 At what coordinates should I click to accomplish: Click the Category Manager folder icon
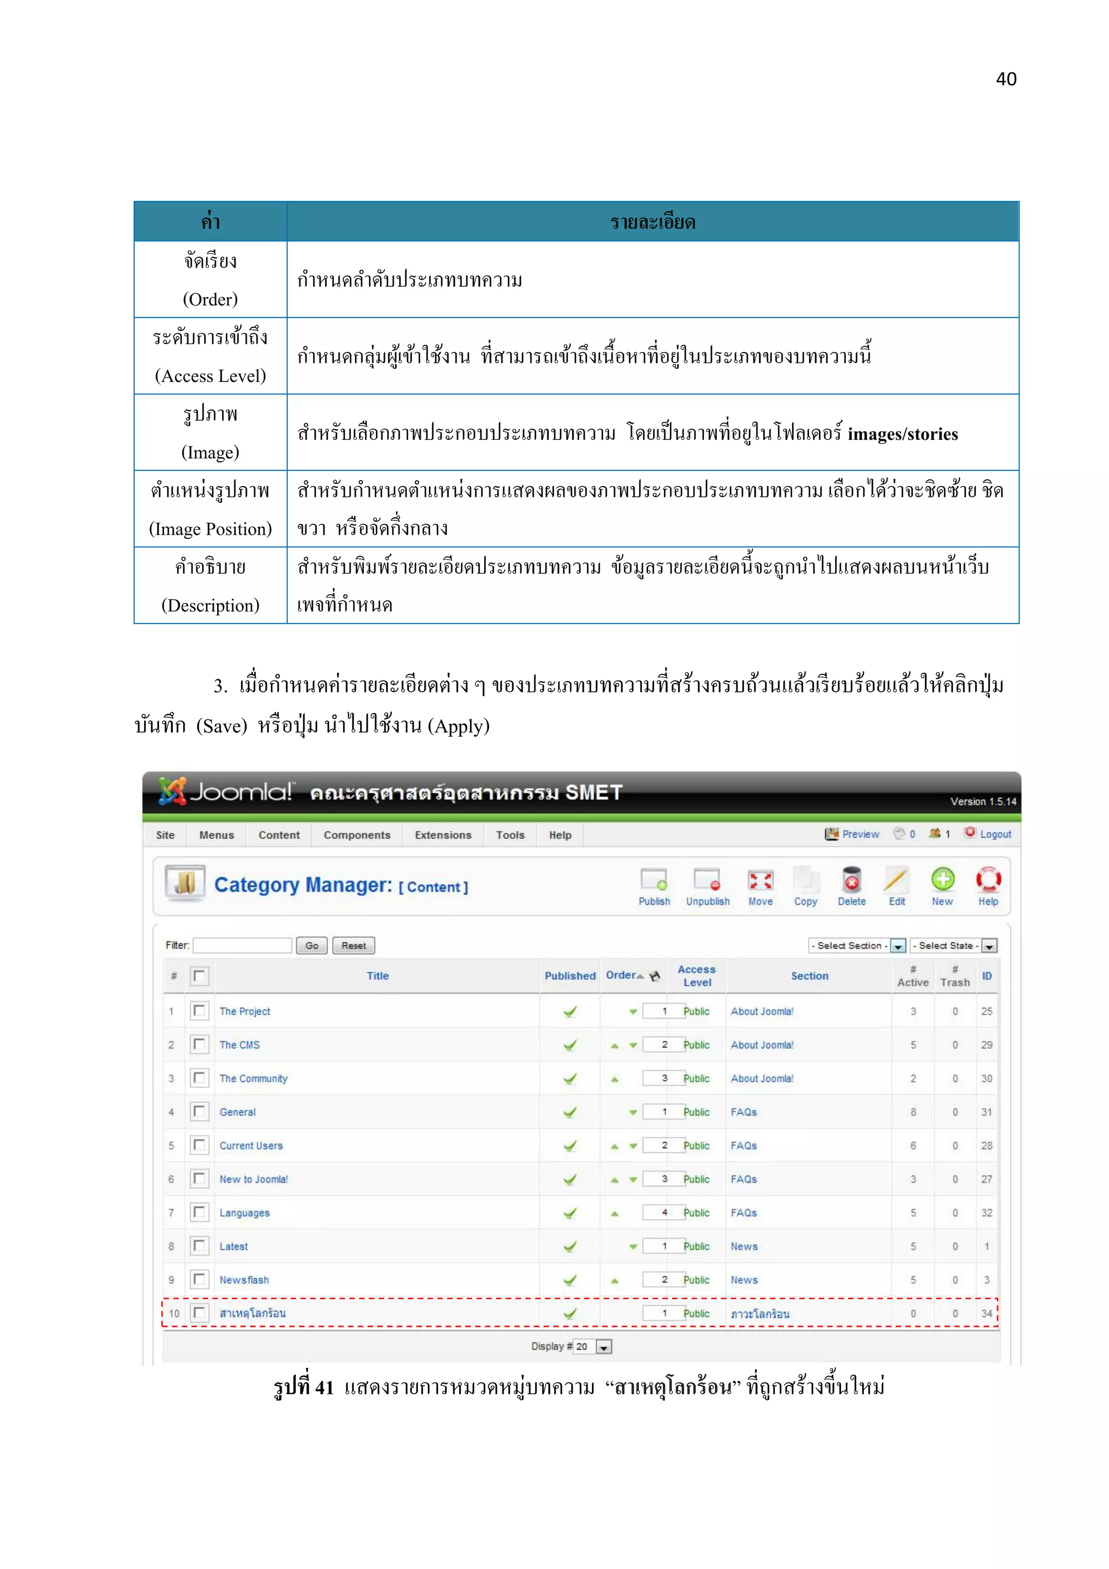point(185,882)
